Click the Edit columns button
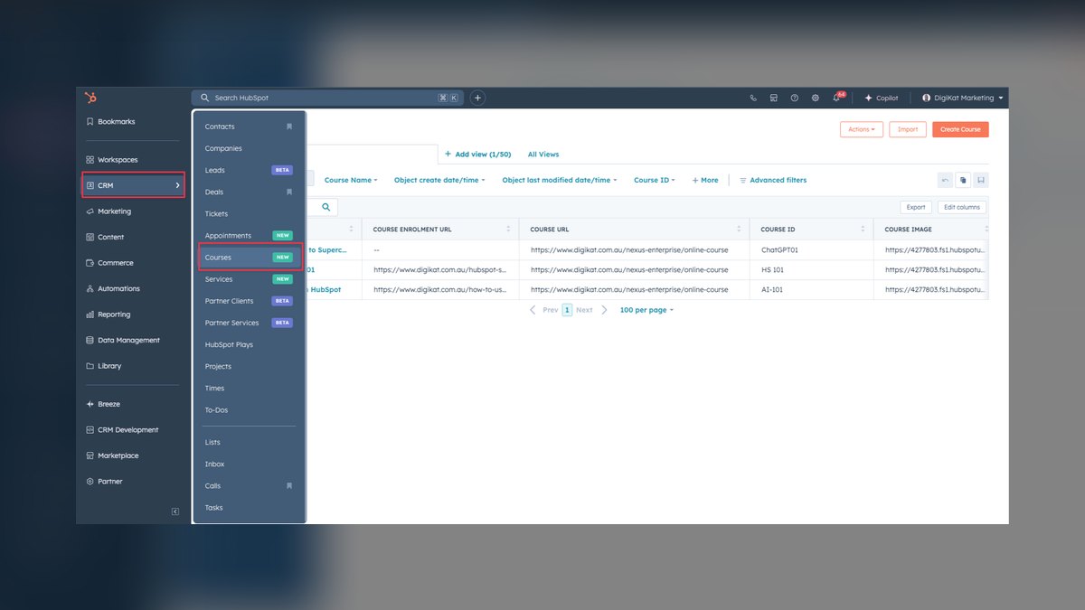Viewport: 1085px width, 610px height. point(962,207)
